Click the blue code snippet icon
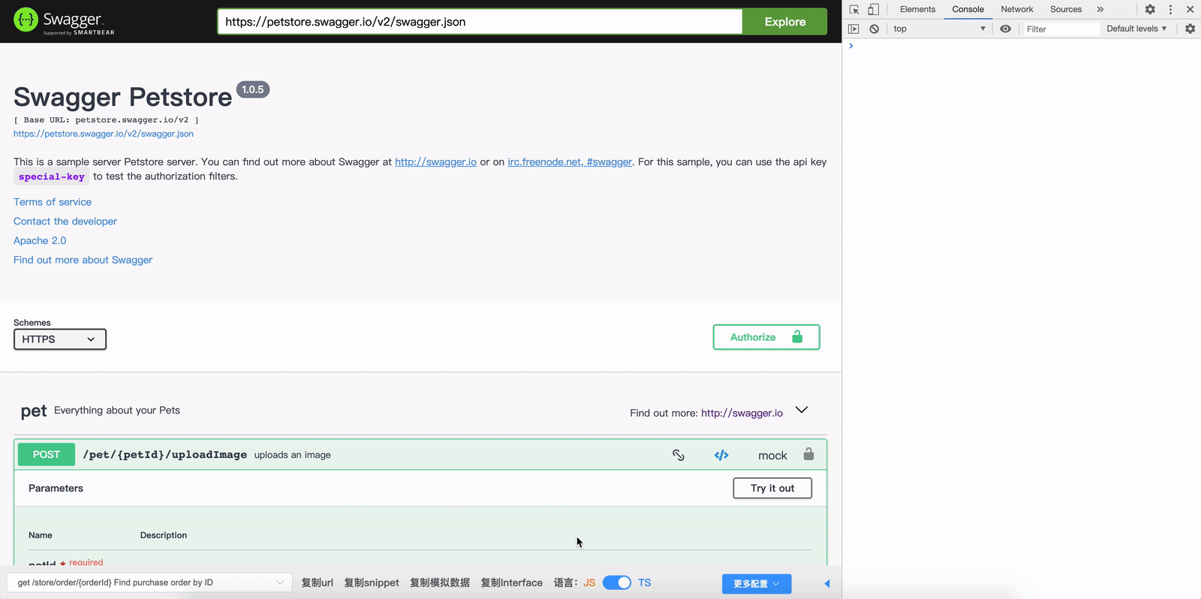Viewport: 1201px width, 599px height. pyautogui.click(x=721, y=455)
